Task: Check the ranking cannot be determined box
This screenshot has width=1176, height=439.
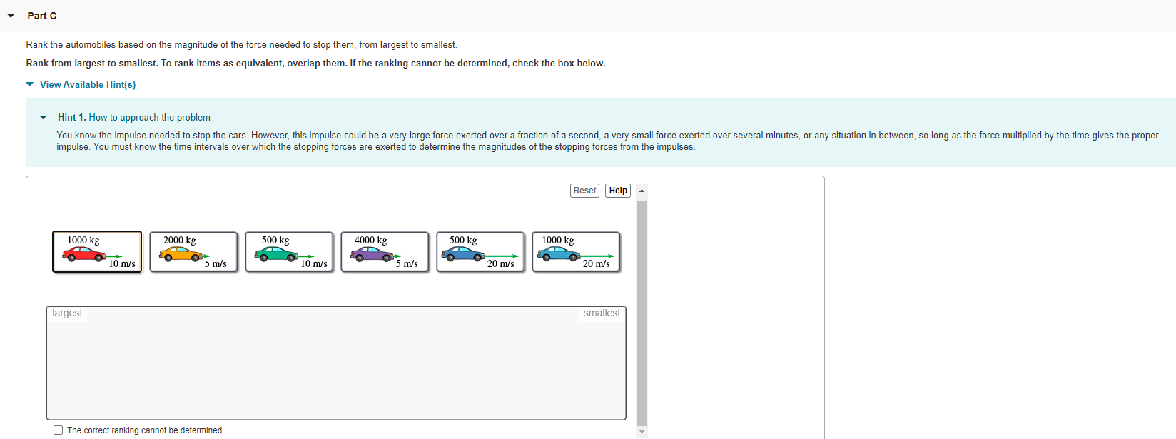Action: click(58, 430)
